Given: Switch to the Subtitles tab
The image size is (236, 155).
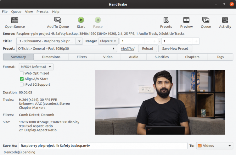Looking at the screenshot, I should click(162, 57).
